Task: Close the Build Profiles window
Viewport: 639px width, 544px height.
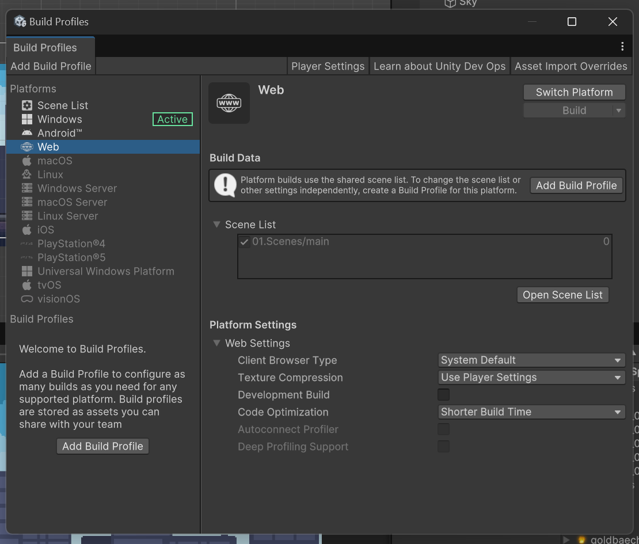Action: (613, 22)
